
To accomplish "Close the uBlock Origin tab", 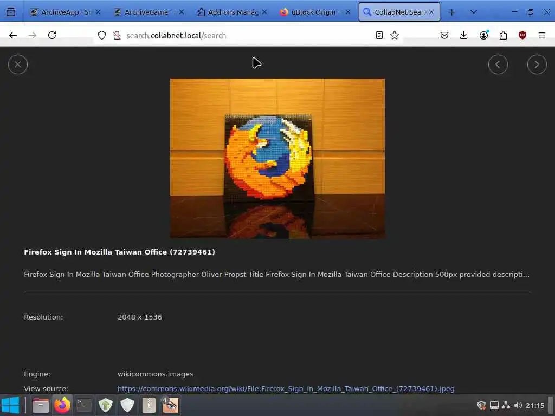I will click(x=348, y=12).
